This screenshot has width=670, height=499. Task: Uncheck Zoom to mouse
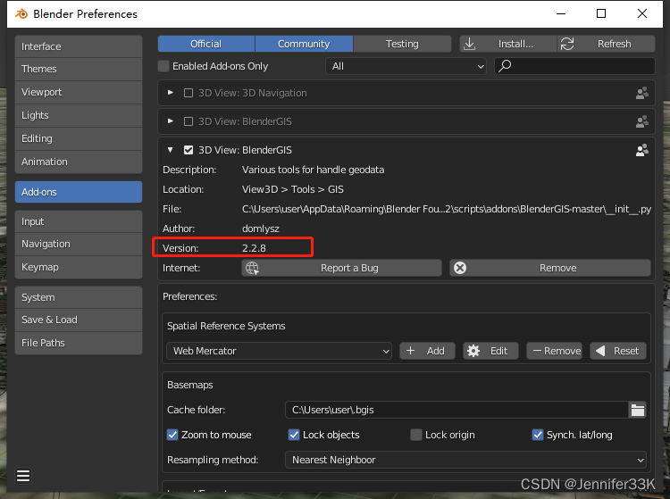coord(172,435)
